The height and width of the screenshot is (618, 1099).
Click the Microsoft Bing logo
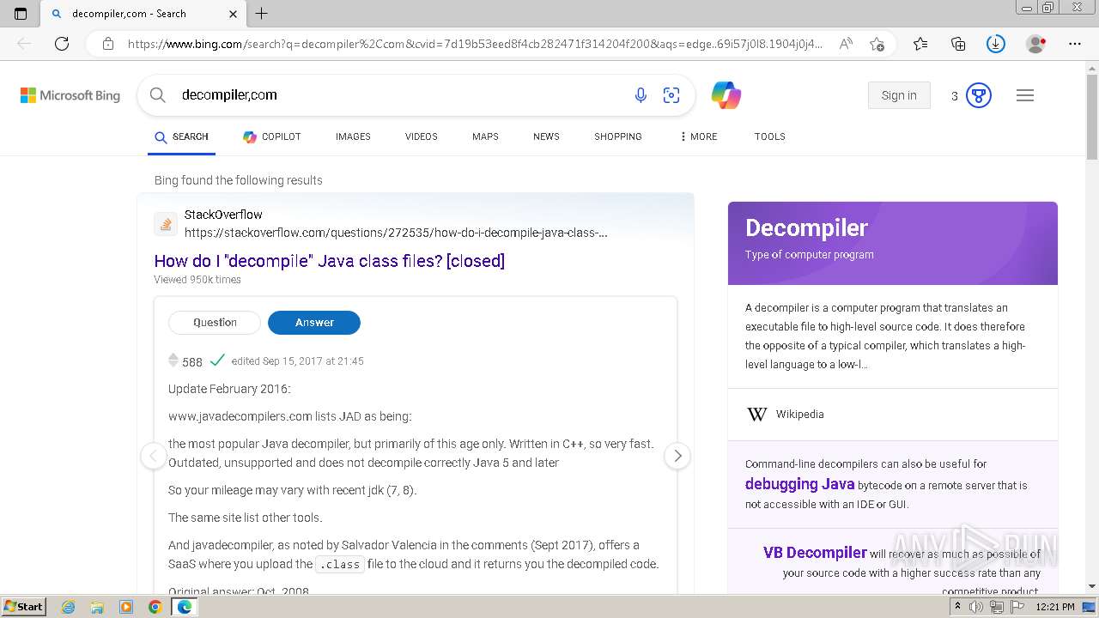click(70, 95)
